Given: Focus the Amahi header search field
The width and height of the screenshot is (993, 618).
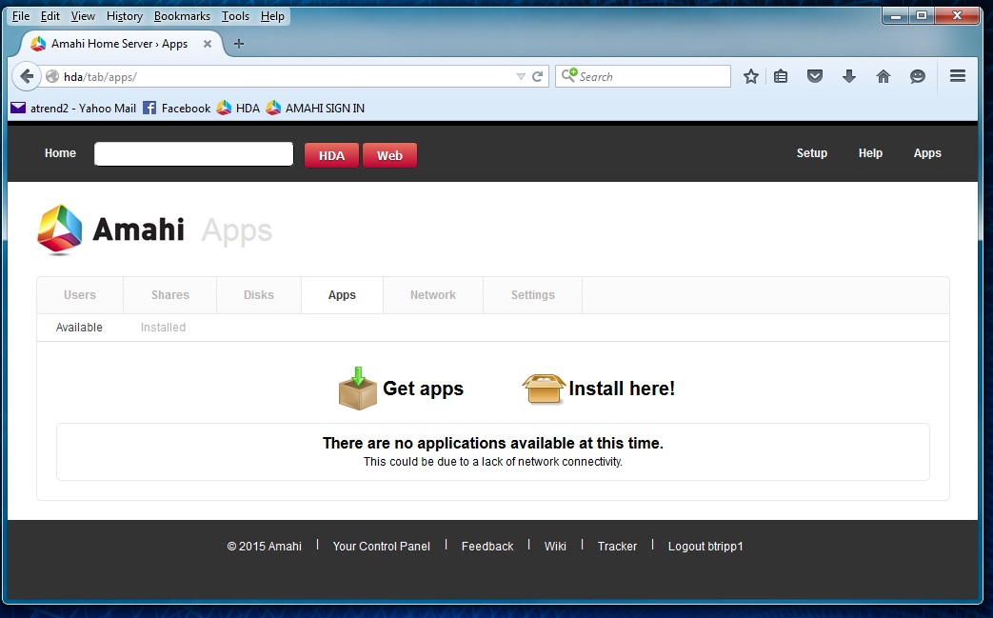Looking at the screenshot, I should [194, 154].
